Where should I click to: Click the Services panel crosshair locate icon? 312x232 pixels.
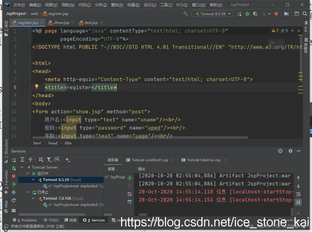(x=280, y=151)
